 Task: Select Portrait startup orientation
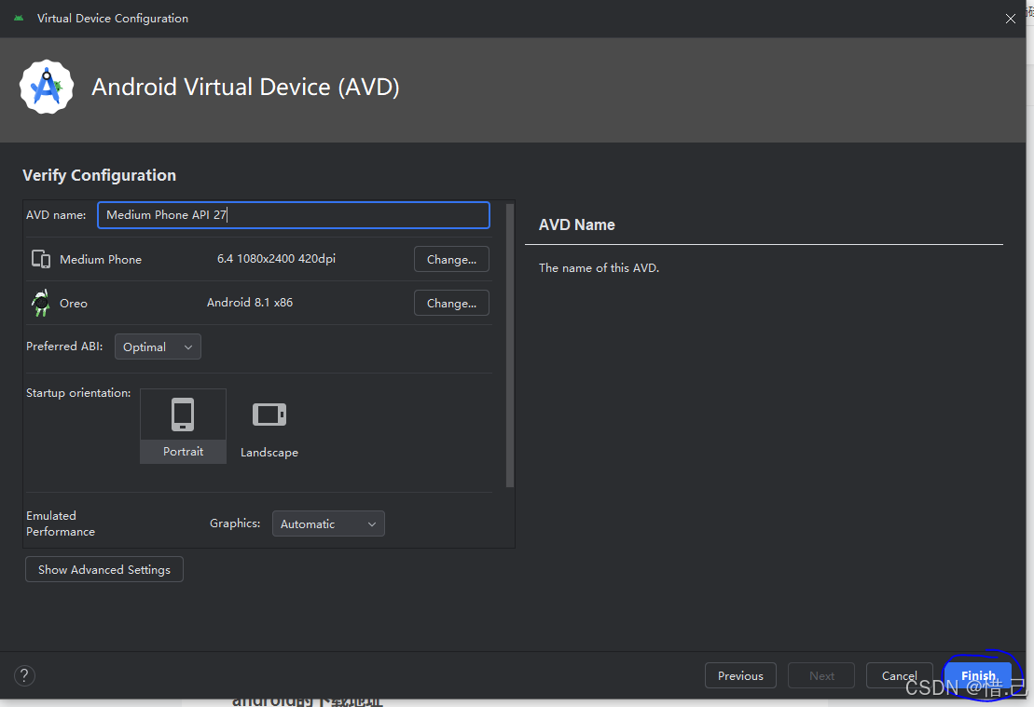(184, 427)
